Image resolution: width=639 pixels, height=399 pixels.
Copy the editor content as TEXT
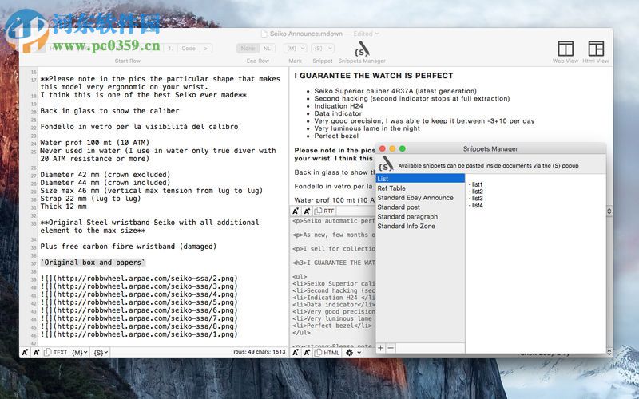pyautogui.click(x=55, y=352)
